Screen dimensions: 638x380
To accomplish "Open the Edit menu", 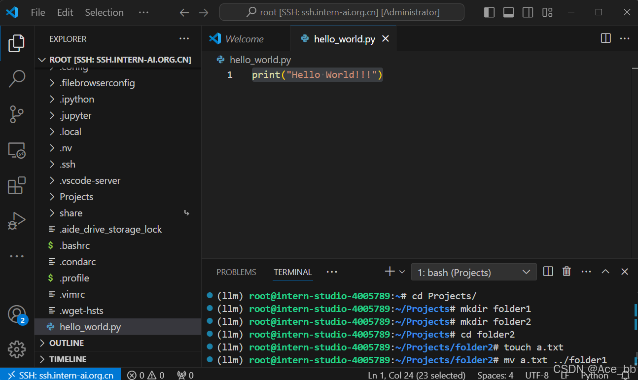I will click(x=65, y=12).
